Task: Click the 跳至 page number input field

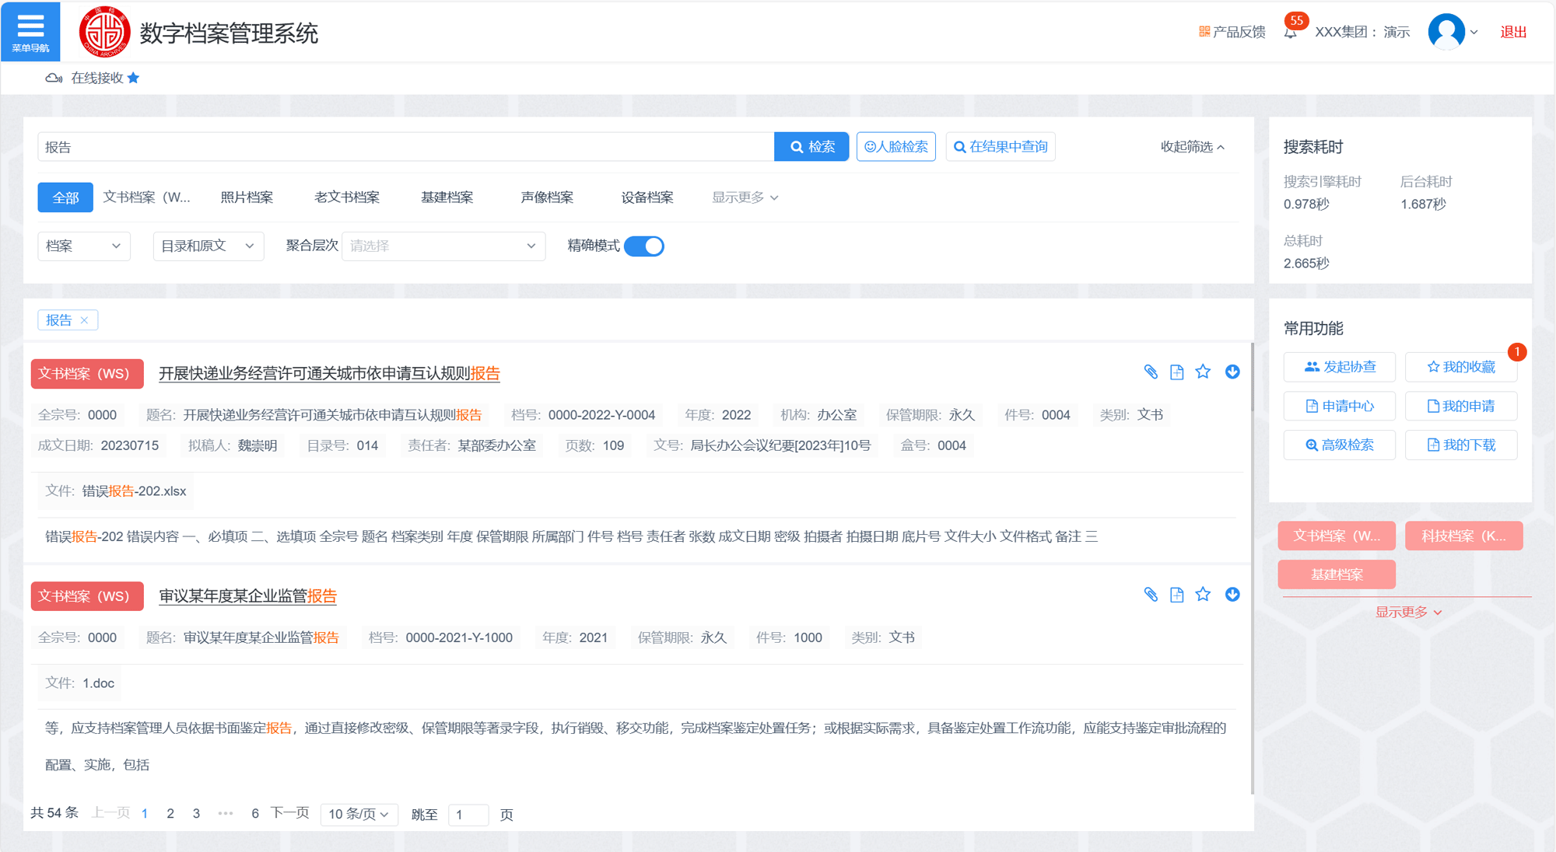Action: click(x=468, y=815)
